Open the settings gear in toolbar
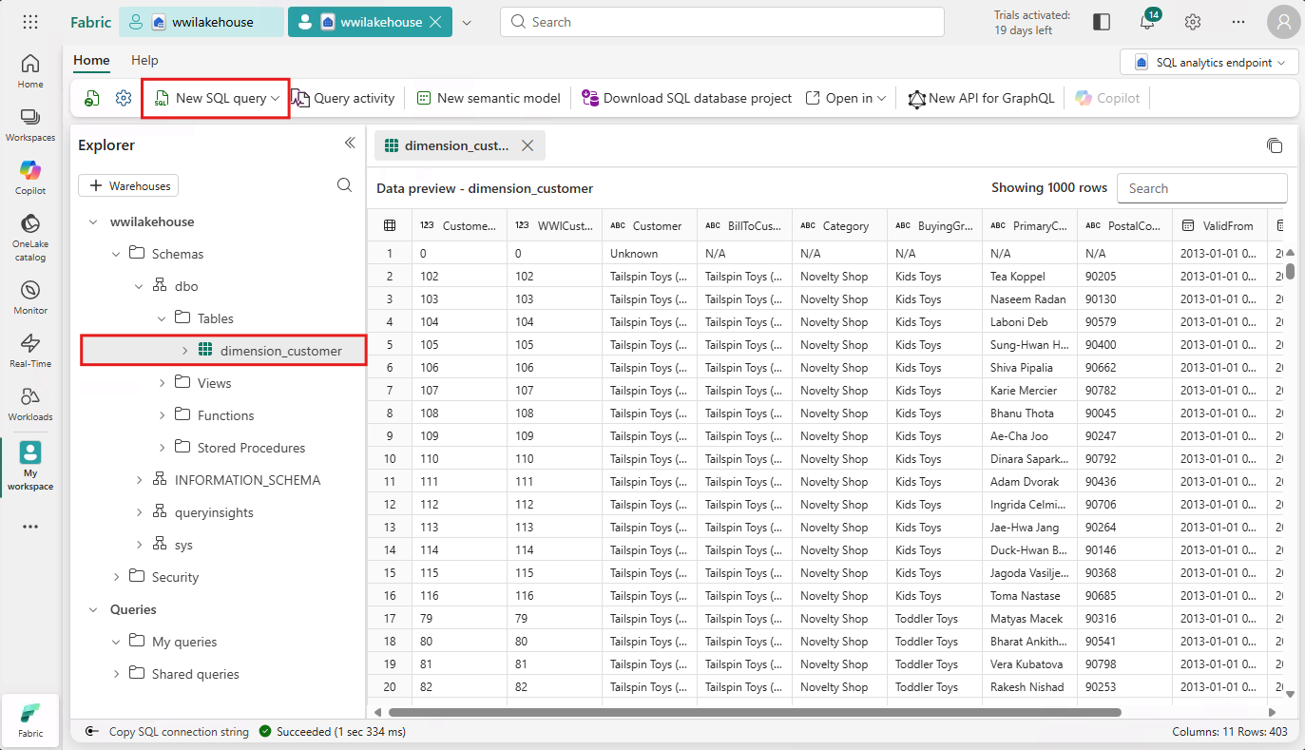Screen dimensions: 1305x750 coord(124,98)
